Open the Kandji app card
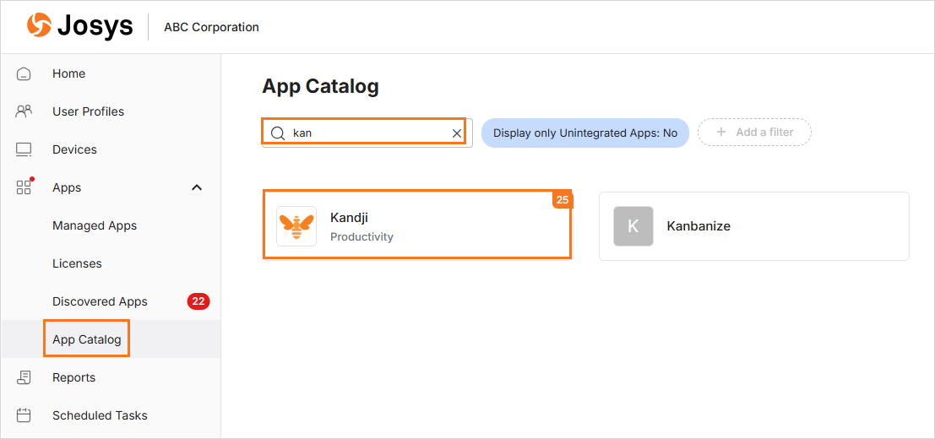 coord(416,225)
